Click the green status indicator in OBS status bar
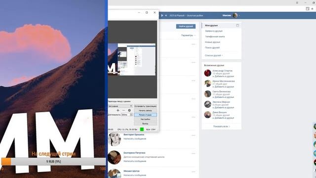Screen dimensions: 316x178 click(142, 130)
